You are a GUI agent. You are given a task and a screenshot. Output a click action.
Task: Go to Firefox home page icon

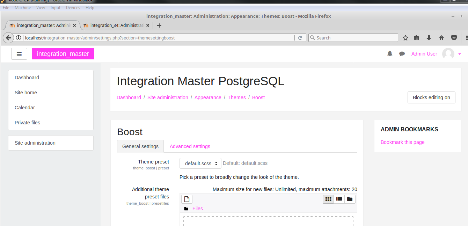click(x=441, y=38)
